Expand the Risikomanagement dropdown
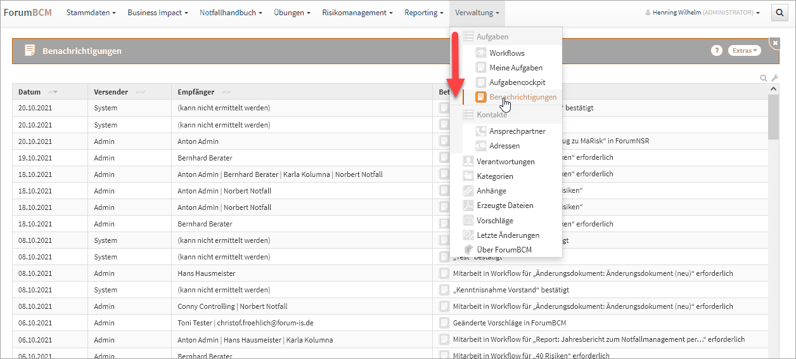The image size is (796, 359). click(x=357, y=13)
